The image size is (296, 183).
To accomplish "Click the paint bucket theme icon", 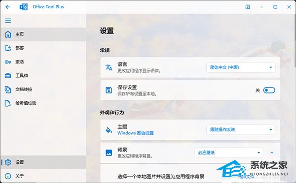I will tap(109, 130).
